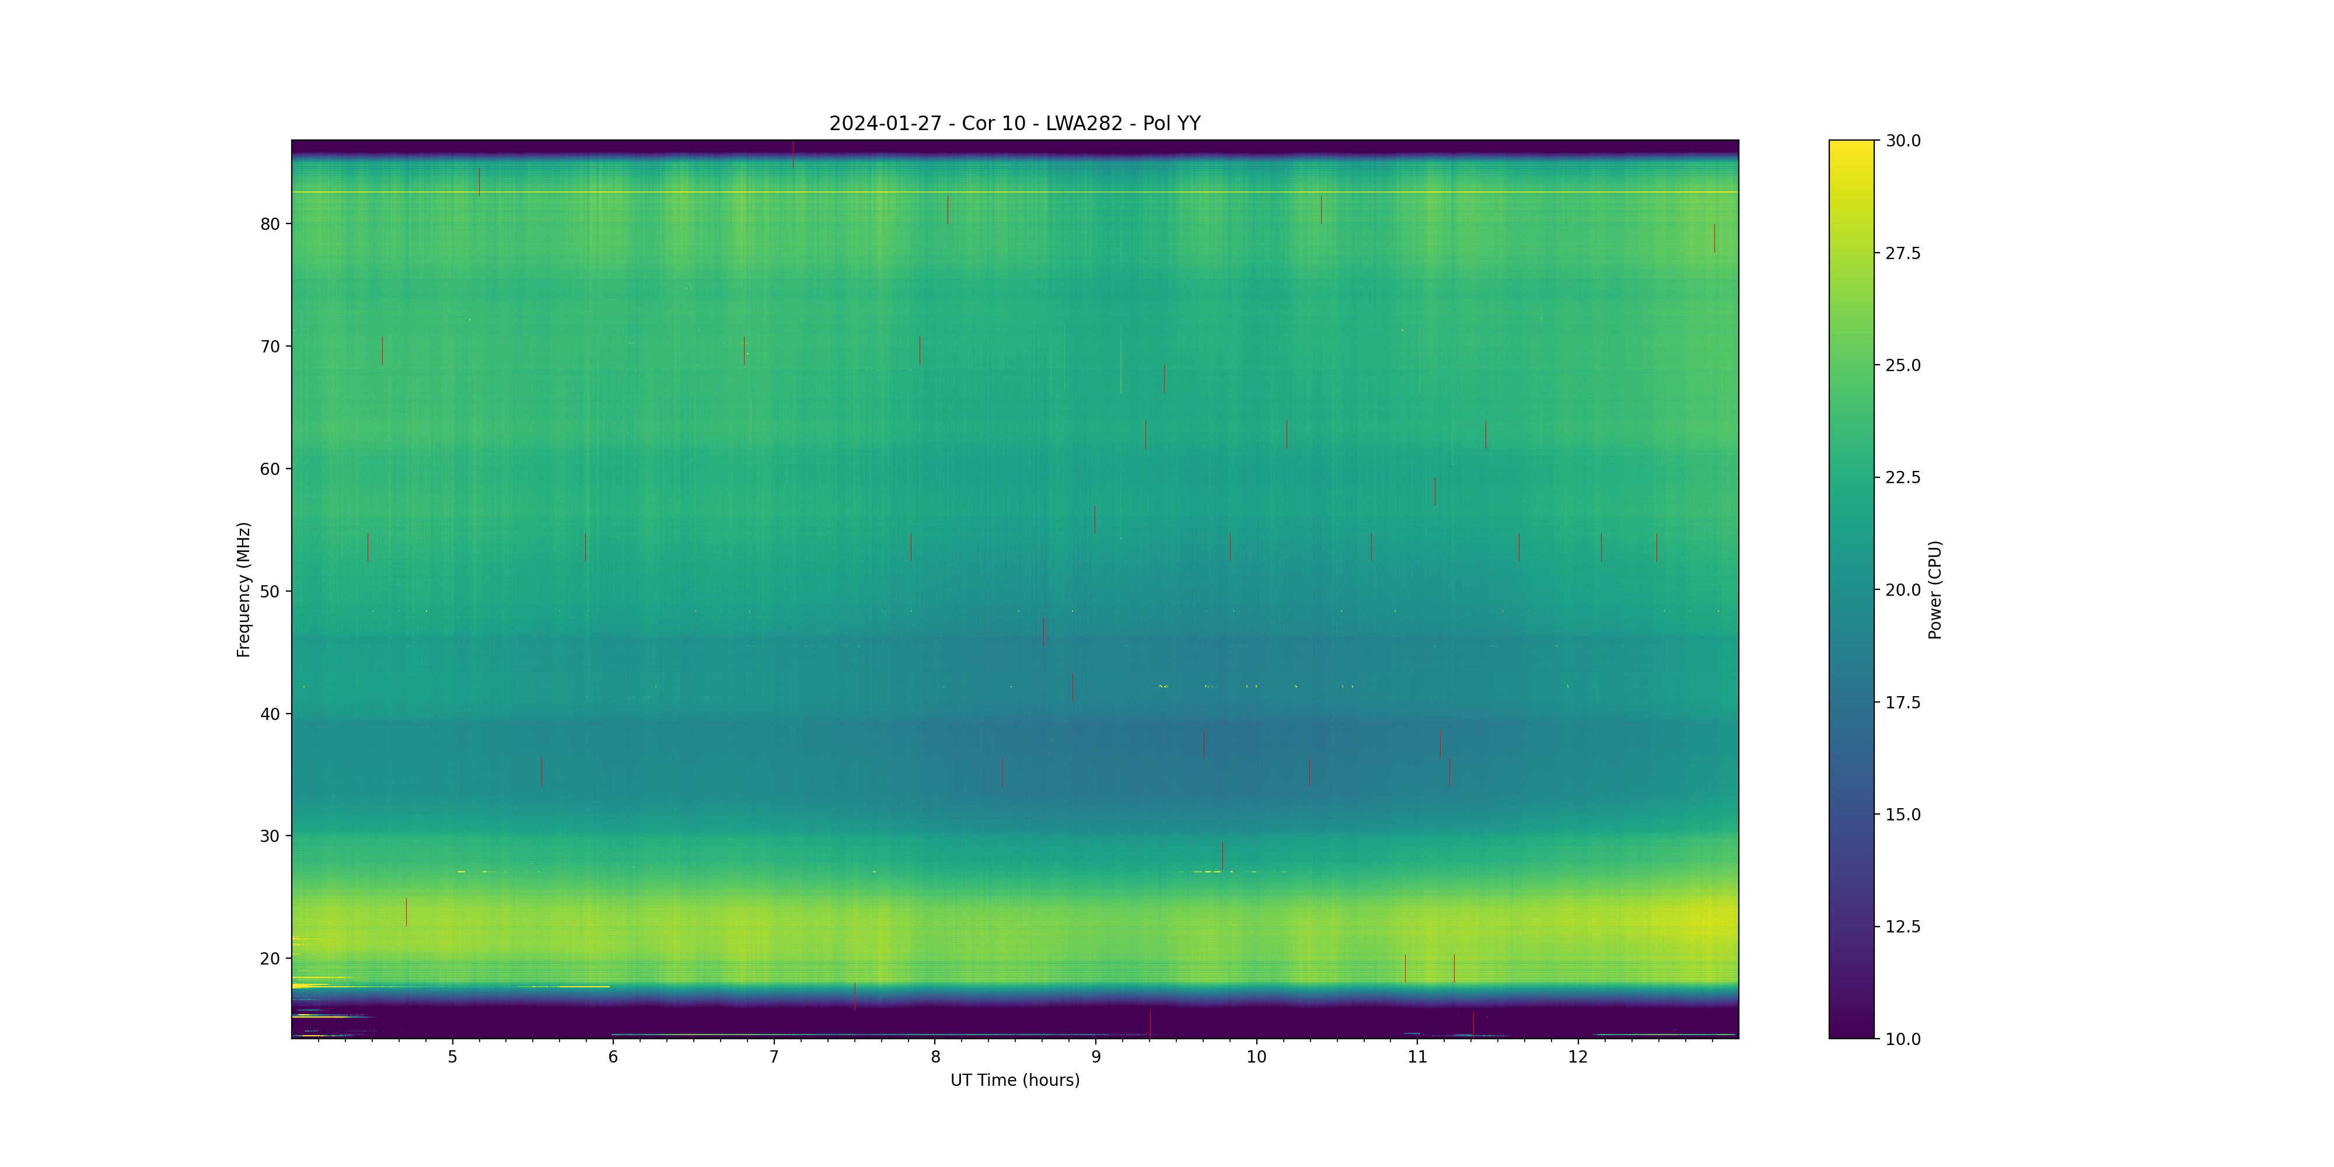The image size is (2334, 1167).
Task: Click the 27.5 colorbar tick label
Action: 1903,253
